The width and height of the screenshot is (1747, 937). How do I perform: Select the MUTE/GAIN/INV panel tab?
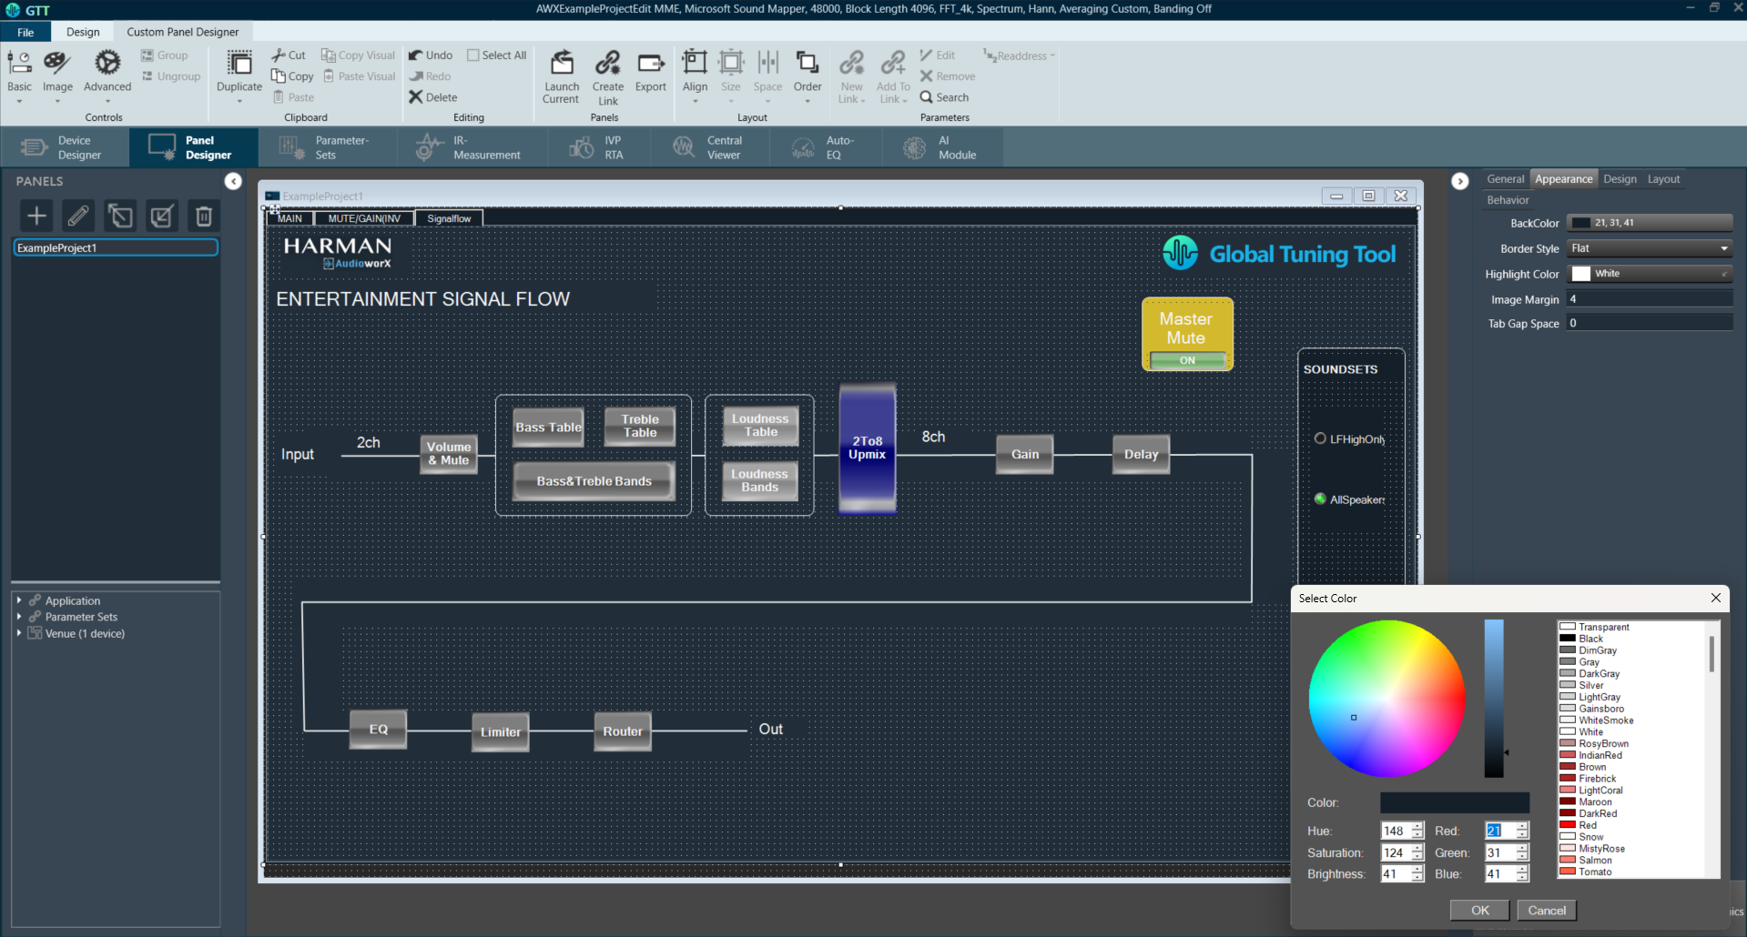coord(364,218)
